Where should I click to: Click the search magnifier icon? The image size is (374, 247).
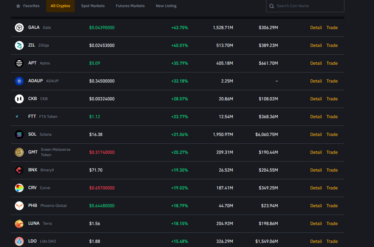pyautogui.click(x=271, y=6)
